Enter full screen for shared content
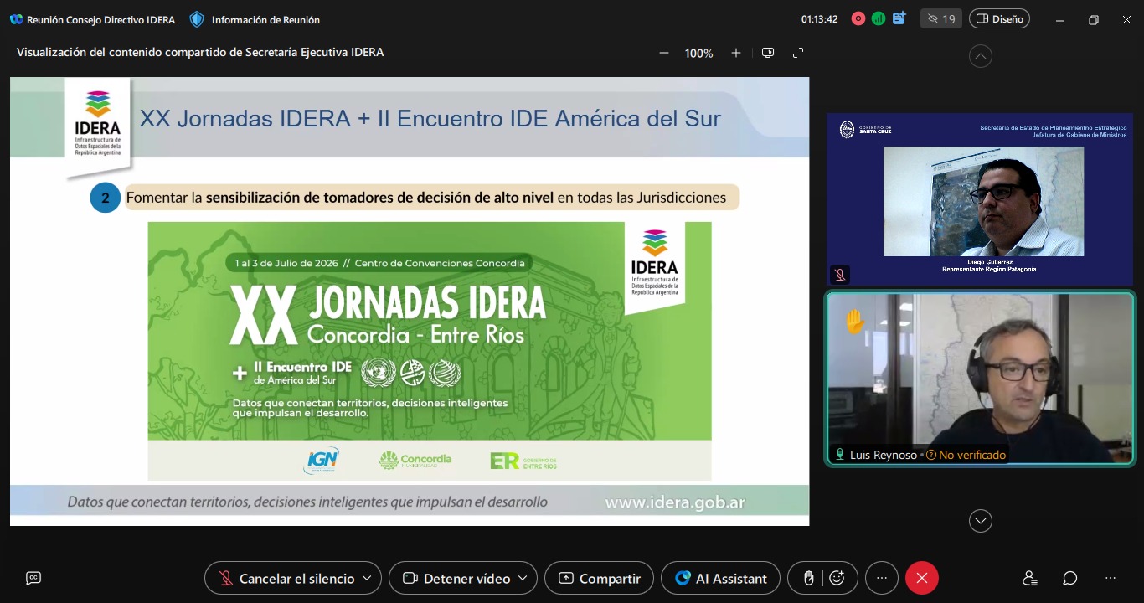 click(x=798, y=53)
